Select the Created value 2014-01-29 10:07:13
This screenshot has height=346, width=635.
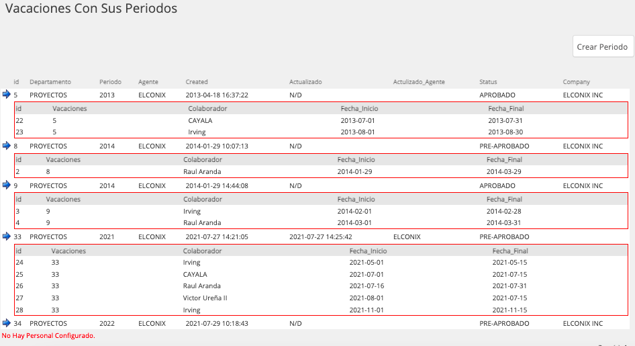[x=217, y=146]
